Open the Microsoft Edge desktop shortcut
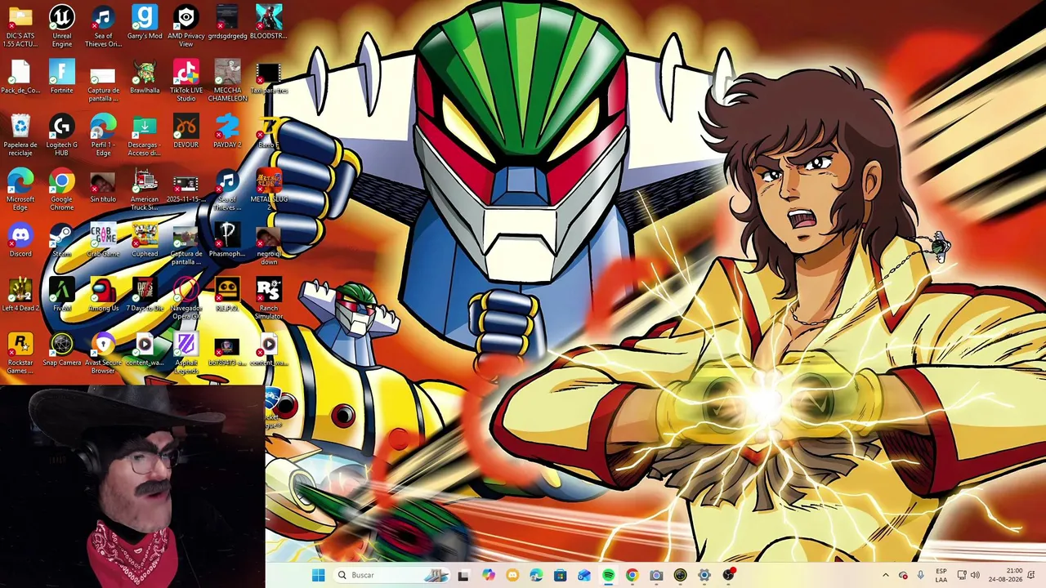Viewport: 1046px width, 588px height. pos(20,189)
